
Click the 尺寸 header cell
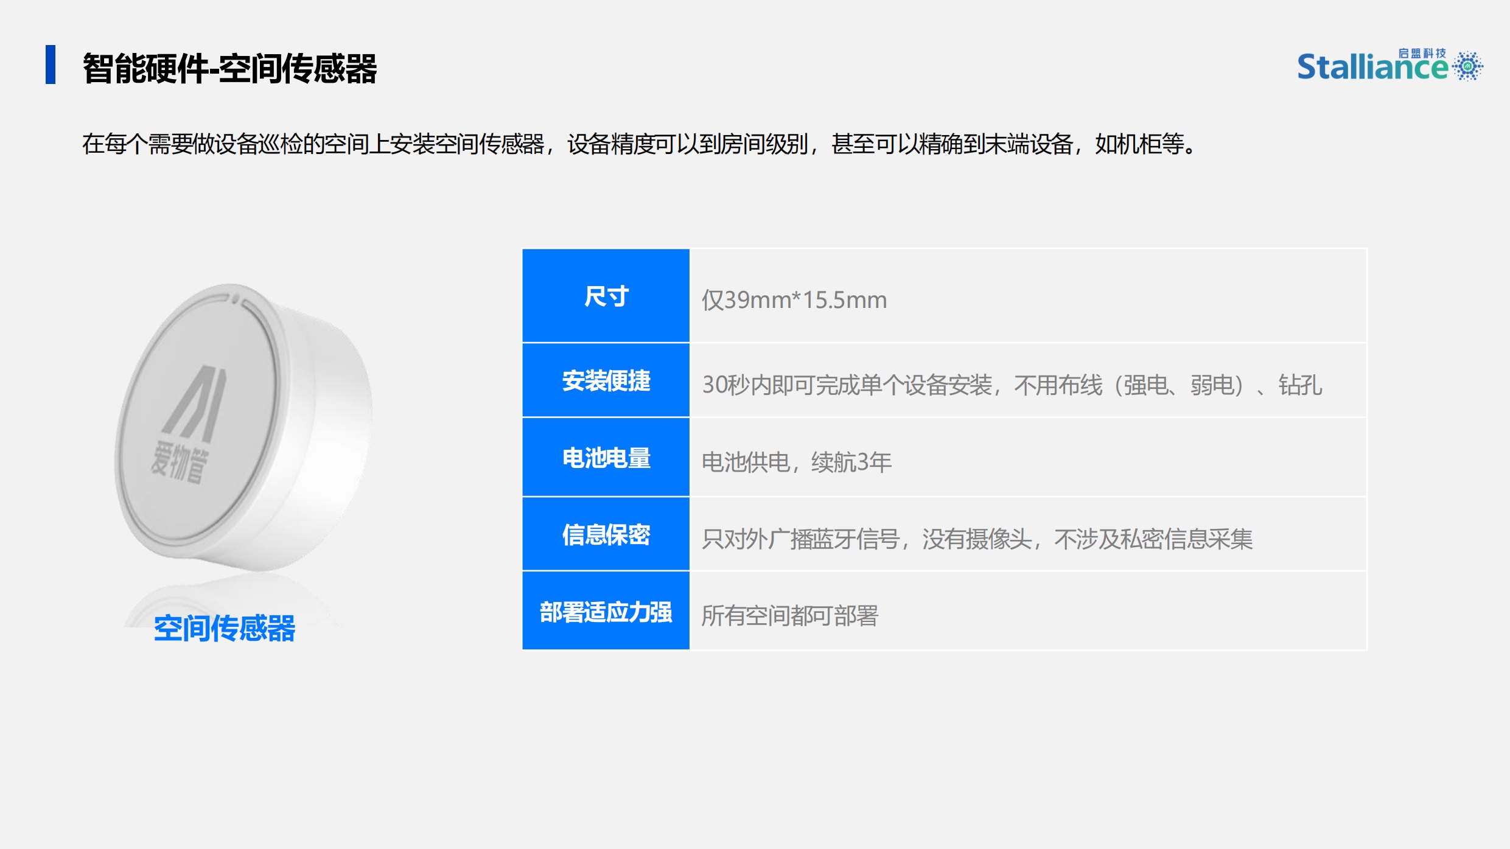coord(606,296)
